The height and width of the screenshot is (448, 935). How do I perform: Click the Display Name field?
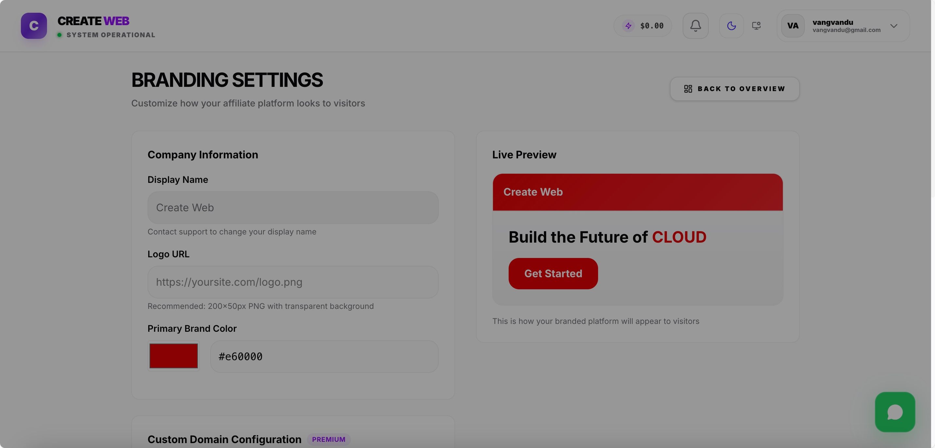pos(293,208)
